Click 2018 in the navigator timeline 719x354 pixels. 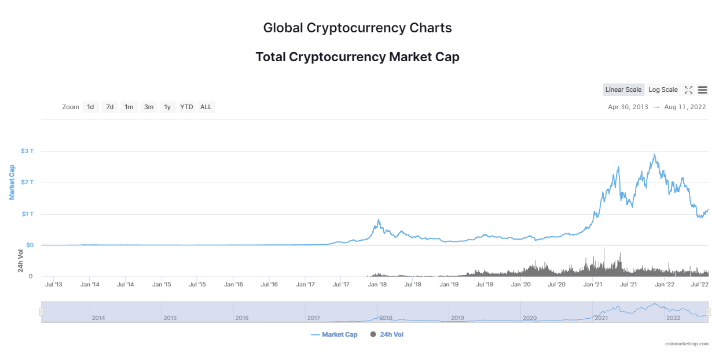[x=386, y=318]
